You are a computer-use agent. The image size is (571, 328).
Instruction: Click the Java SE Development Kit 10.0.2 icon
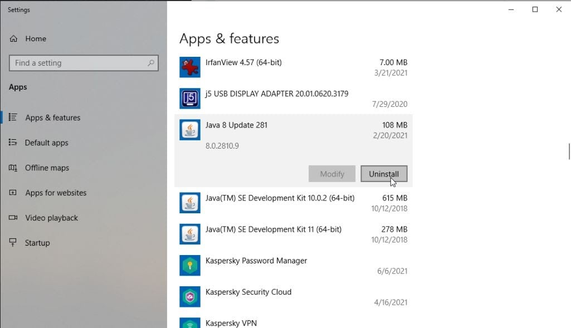[190, 203]
